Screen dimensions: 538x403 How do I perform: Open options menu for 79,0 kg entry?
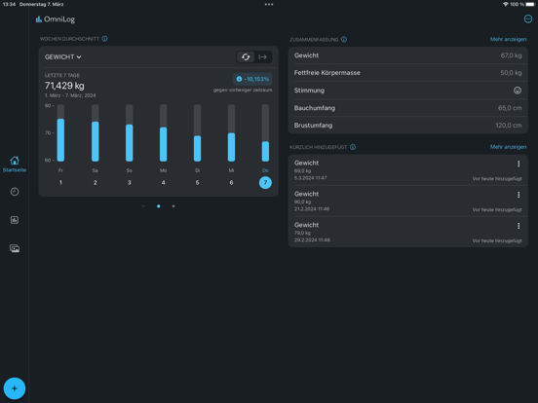519,226
